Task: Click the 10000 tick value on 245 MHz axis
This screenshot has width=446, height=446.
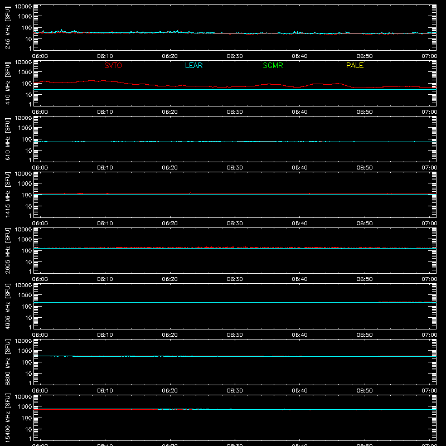Action: pos(23,7)
